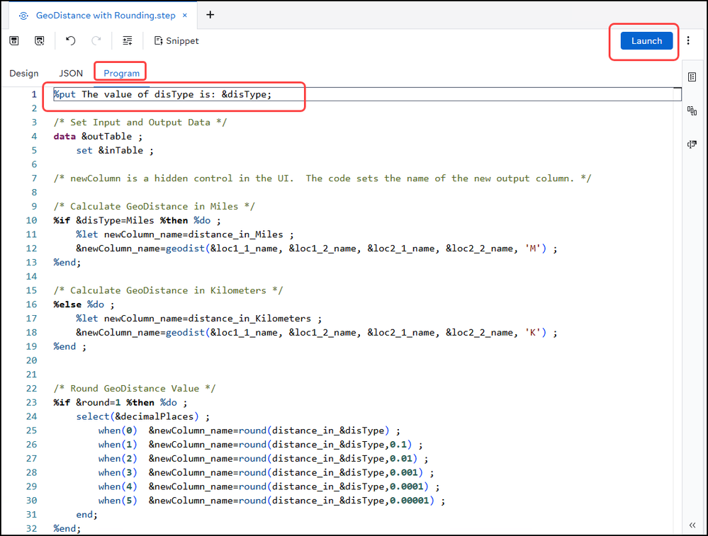The width and height of the screenshot is (708, 536).
Task: Click comment 'Calculate GeoDistance in Kilometers'
Action: [x=168, y=290]
